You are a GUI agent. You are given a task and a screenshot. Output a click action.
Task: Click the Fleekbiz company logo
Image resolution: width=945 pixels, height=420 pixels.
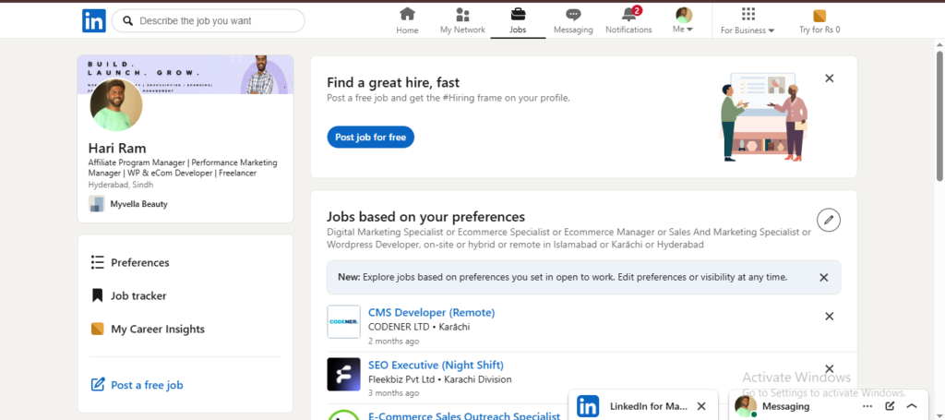[x=343, y=374]
